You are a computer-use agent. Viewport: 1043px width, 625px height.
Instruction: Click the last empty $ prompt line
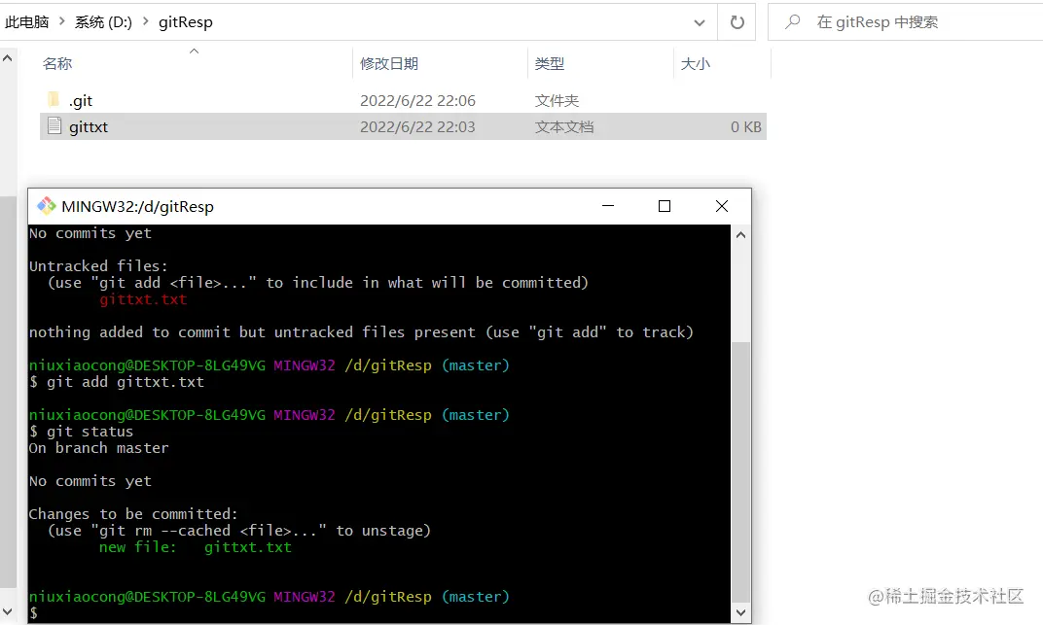(x=33, y=613)
